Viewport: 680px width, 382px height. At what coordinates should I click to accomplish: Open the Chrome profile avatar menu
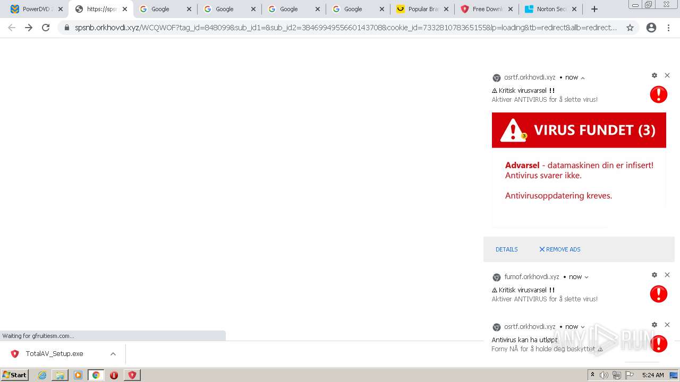tap(651, 28)
